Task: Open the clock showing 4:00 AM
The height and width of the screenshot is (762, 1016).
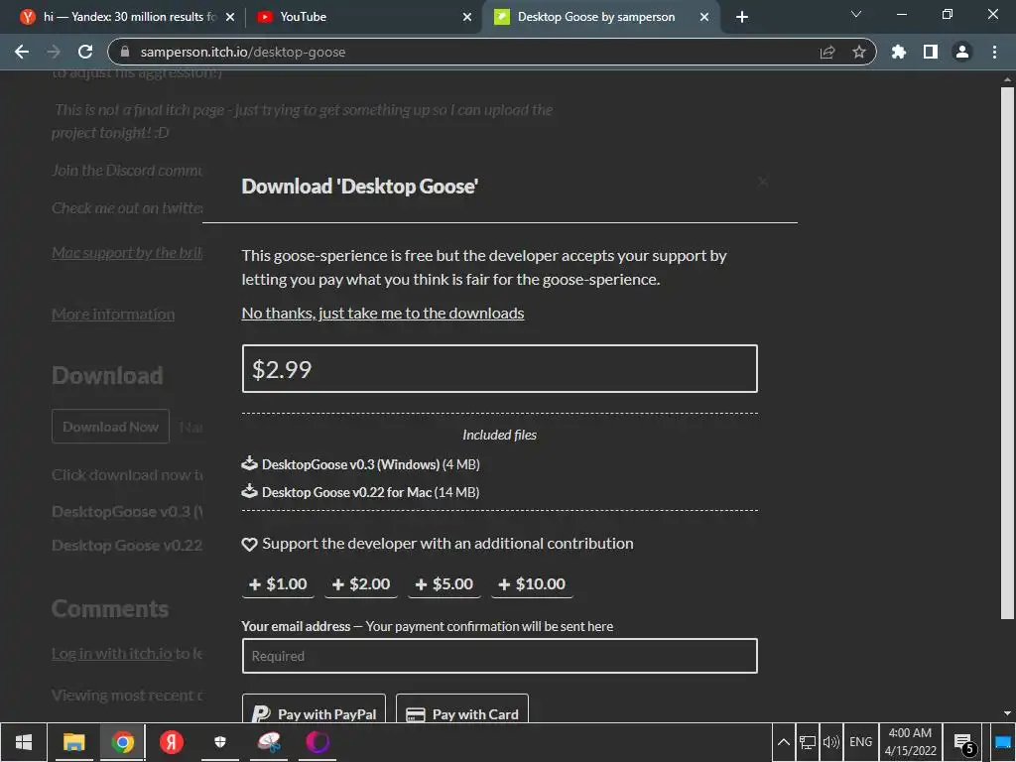Action: click(911, 742)
